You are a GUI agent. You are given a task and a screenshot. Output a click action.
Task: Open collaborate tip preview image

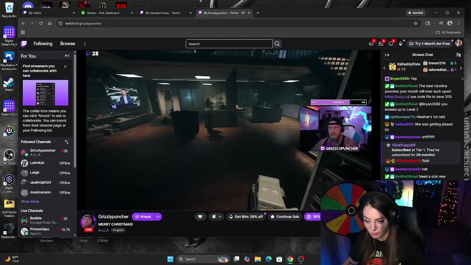(x=45, y=93)
